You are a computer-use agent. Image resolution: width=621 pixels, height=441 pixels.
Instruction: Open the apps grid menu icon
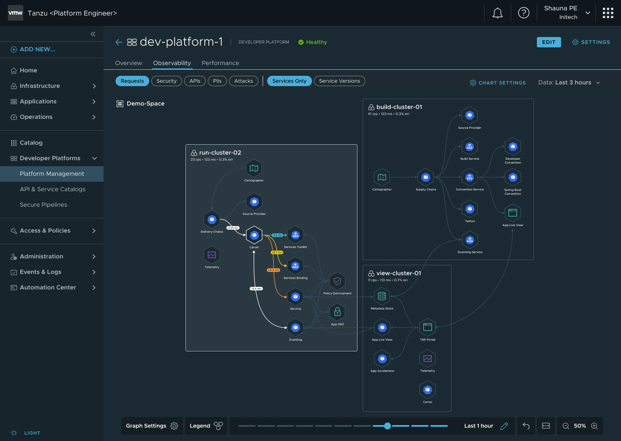click(x=608, y=13)
